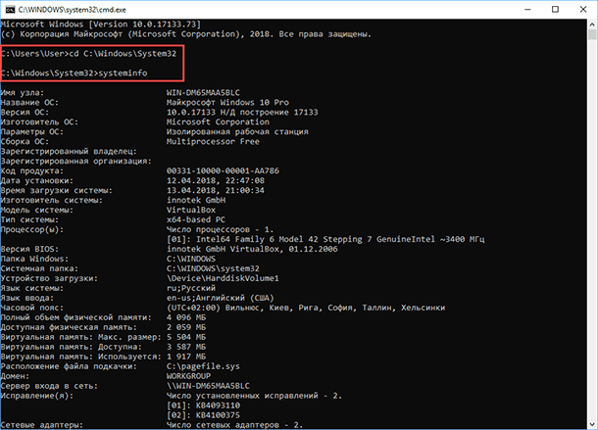Click the 'Расположение файла подкачки:' label
The height and width of the screenshot is (430, 598).
(69, 366)
